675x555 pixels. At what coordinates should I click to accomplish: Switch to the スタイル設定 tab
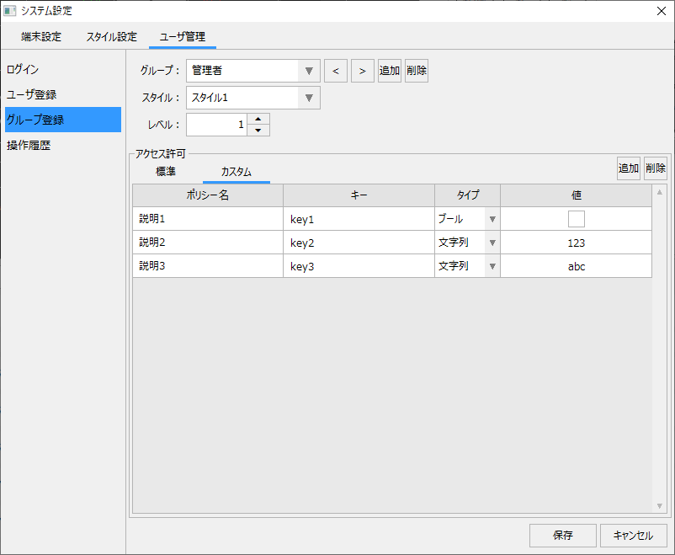pos(111,37)
